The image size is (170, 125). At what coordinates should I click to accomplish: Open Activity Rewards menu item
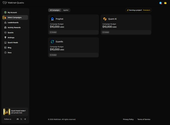(15, 28)
